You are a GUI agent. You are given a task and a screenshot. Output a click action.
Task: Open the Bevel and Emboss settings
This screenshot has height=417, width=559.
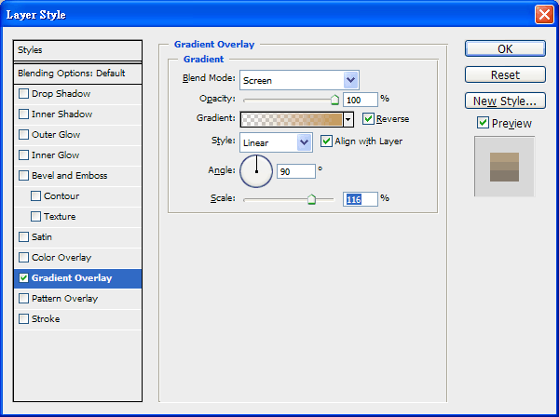pos(69,176)
